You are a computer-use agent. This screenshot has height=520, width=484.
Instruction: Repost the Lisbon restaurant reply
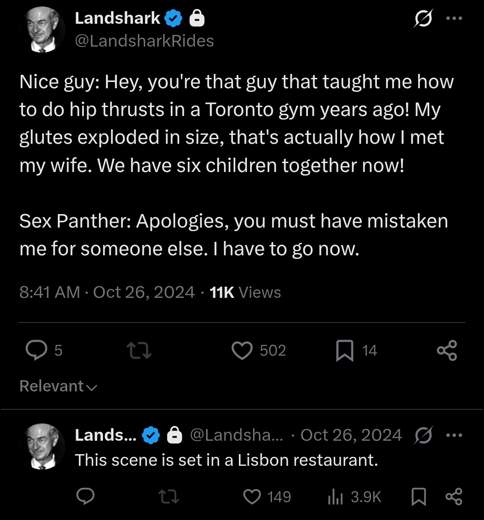coord(169,497)
